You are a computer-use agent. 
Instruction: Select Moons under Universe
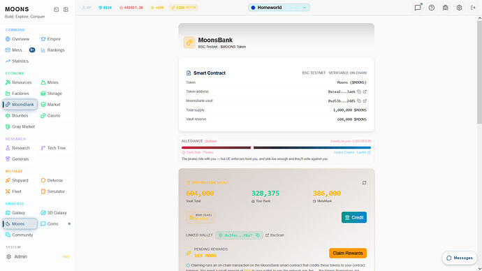coord(20,224)
